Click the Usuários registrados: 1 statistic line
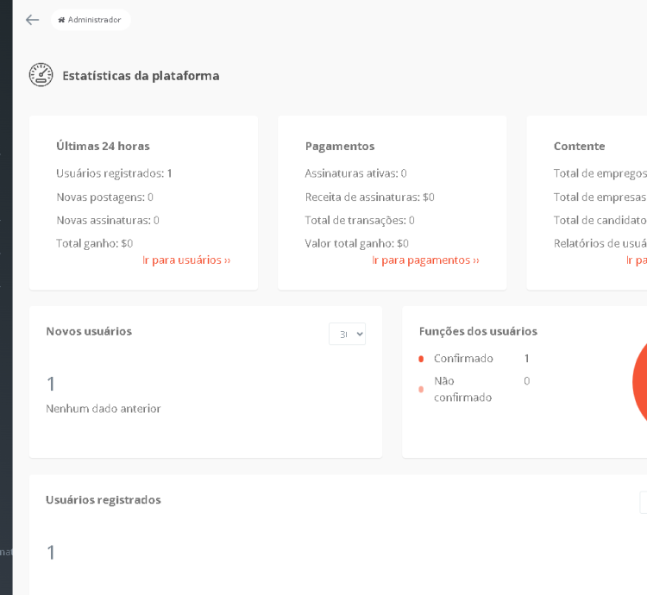The height and width of the screenshot is (595, 647). [x=114, y=173]
